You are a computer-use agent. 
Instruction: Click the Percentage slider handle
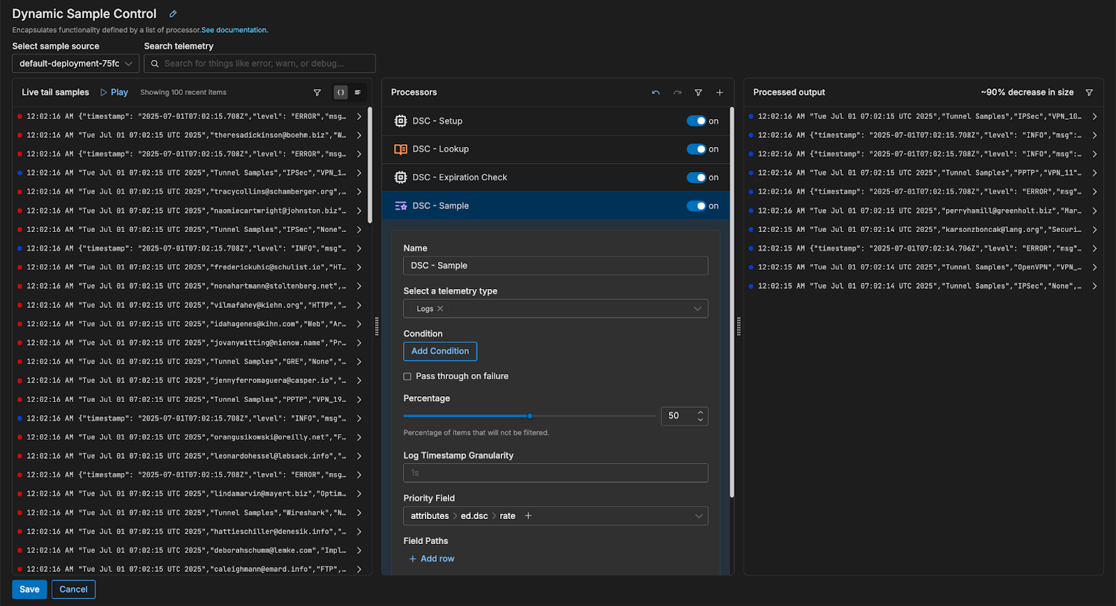530,416
